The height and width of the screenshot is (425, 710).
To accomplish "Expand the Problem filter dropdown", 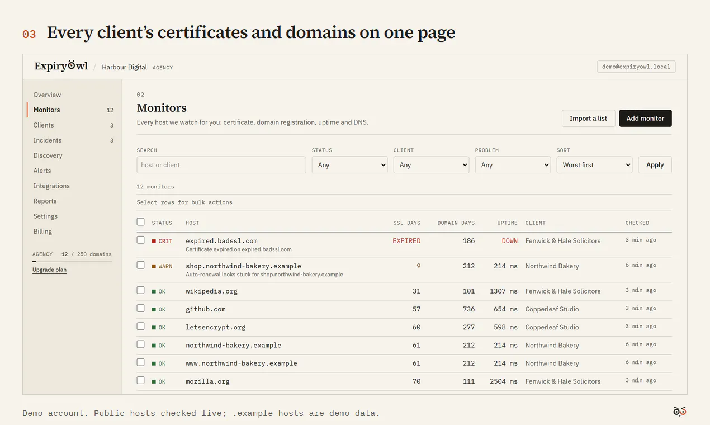I will click(x=513, y=165).
